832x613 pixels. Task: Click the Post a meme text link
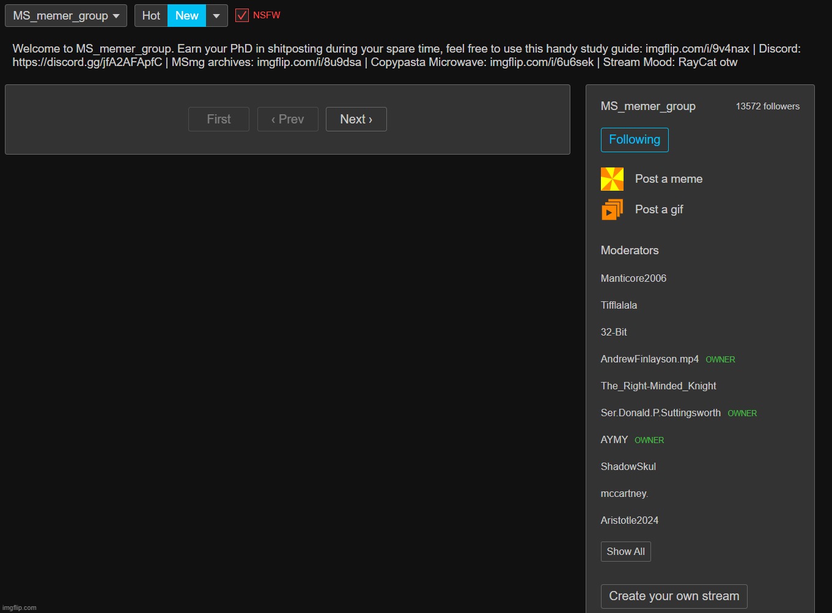click(x=668, y=179)
